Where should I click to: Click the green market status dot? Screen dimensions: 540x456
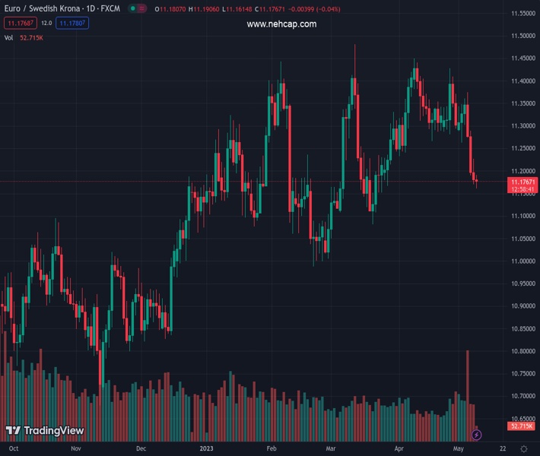click(132, 8)
